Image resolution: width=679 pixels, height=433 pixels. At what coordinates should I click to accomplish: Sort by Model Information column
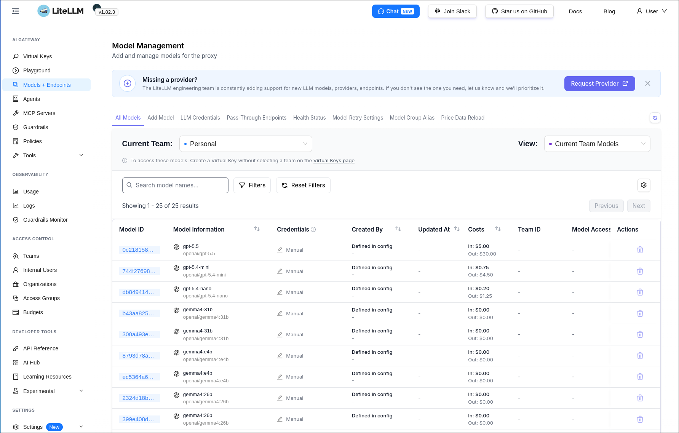pos(257,229)
